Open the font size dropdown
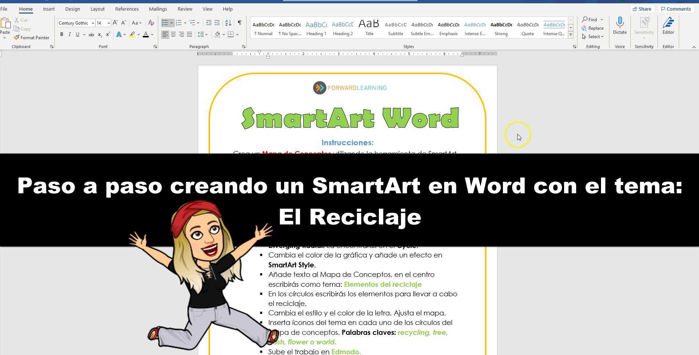The width and height of the screenshot is (699, 355). pos(108,23)
